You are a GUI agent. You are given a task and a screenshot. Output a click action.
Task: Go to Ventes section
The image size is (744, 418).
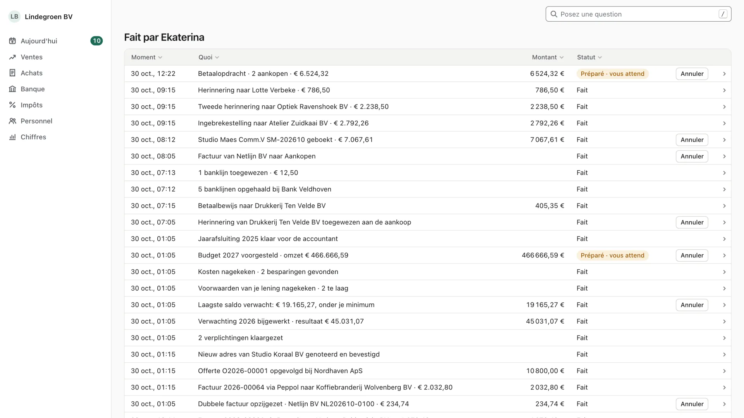click(55, 57)
